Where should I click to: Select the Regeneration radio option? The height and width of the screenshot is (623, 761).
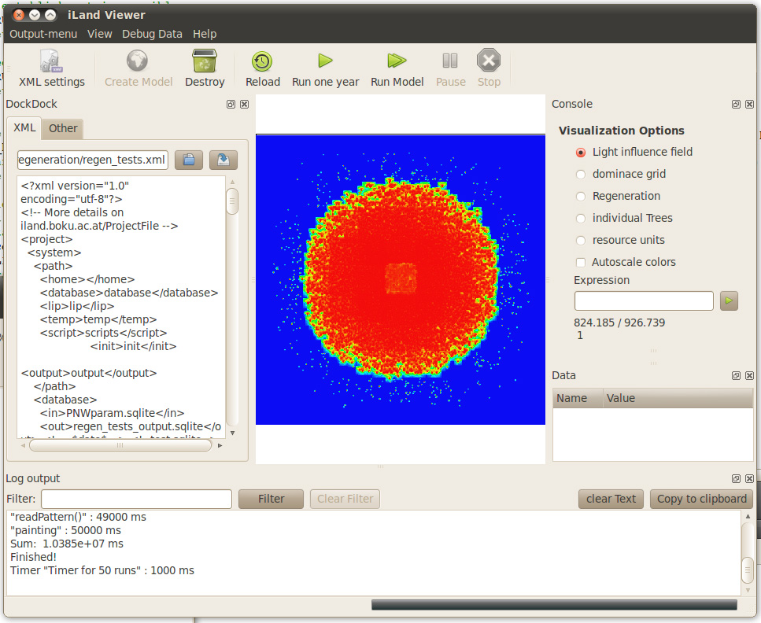[581, 197]
